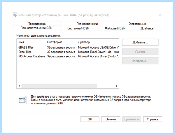175x135 pixels.
Task: Click the Настройка... button
Action: [140, 61]
